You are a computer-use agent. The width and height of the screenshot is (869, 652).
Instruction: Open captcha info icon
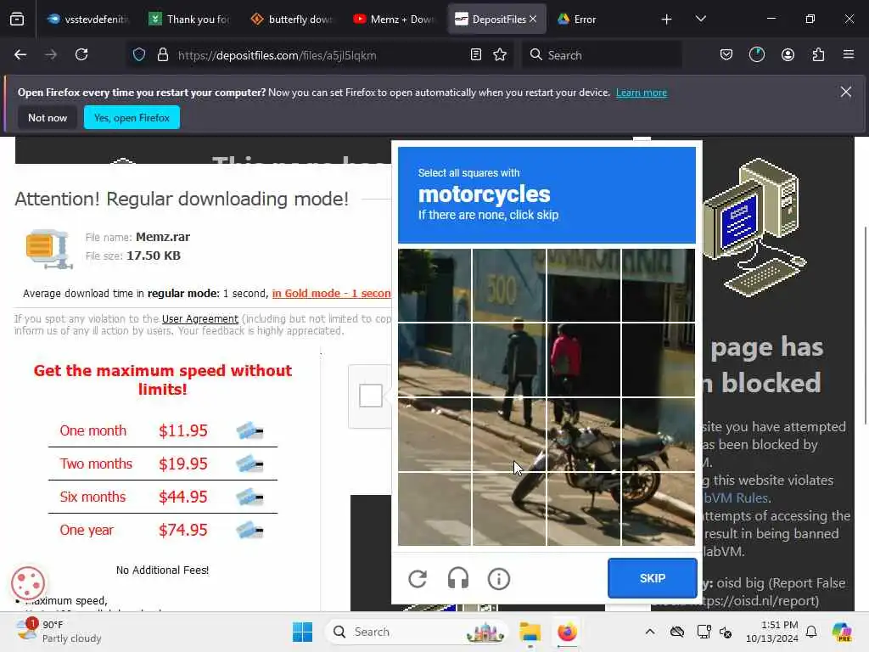pos(499,579)
